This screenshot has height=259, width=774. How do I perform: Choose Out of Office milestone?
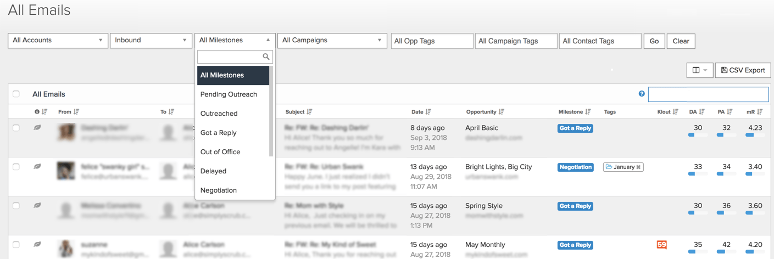[233, 152]
